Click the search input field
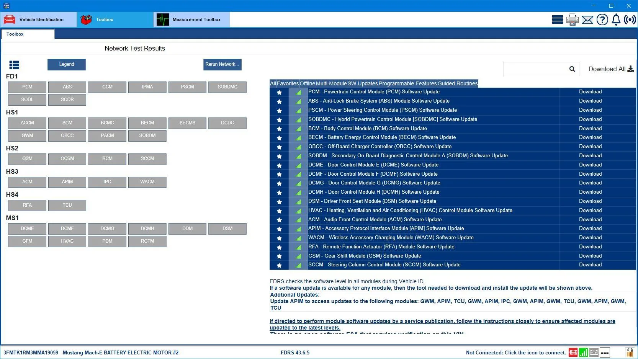 pos(535,69)
